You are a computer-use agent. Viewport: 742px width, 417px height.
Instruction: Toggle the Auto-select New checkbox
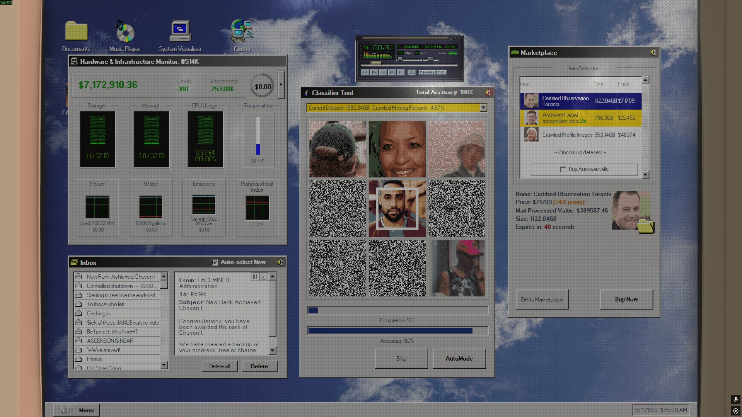pos(215,262)
